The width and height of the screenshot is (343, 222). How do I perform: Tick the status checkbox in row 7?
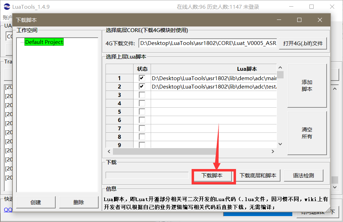142,128
